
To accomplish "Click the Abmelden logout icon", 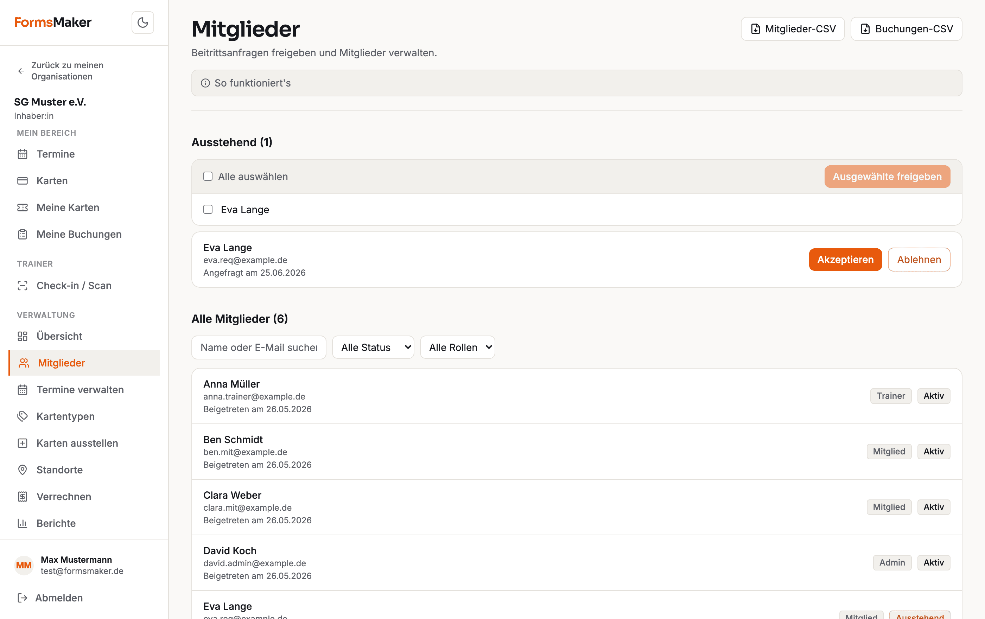I will [23, 598].
